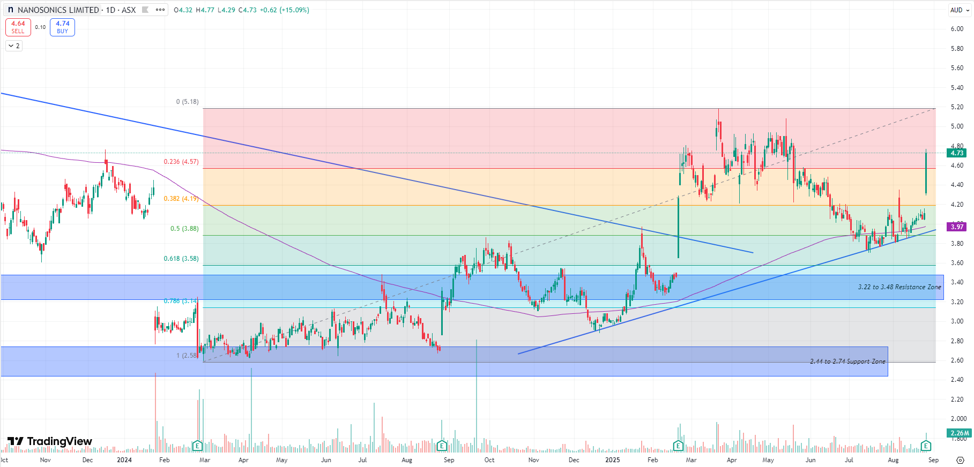The height and width of the screenshot is (467, 974).
Task: Open chart settings hexagon icon in bottom corner
Action: coord(960,460)
